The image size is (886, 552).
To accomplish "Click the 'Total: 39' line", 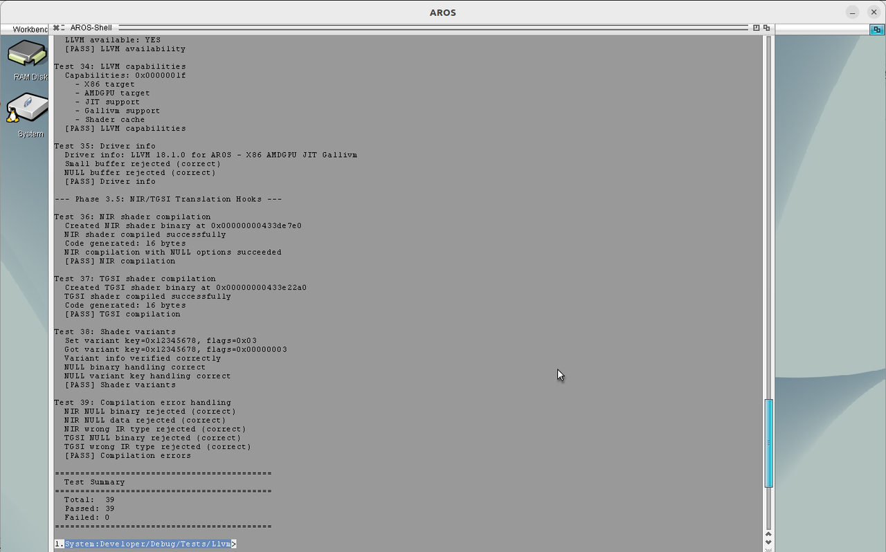I will (x=89, y=499).
